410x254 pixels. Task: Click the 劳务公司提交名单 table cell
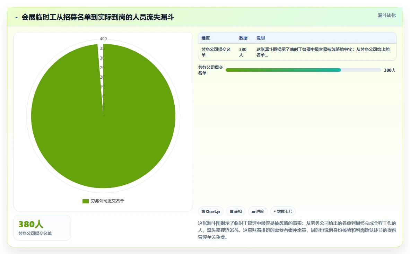[216, 52]
